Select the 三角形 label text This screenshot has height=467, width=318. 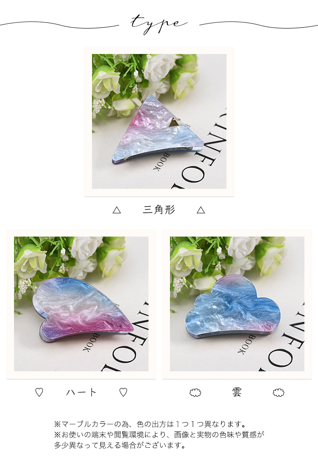pos(159,210)
